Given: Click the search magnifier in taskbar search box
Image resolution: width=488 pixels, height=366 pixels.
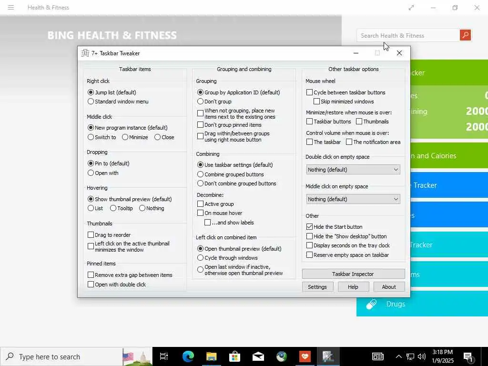Looking at the screenshot, I should tap(10, 356).
